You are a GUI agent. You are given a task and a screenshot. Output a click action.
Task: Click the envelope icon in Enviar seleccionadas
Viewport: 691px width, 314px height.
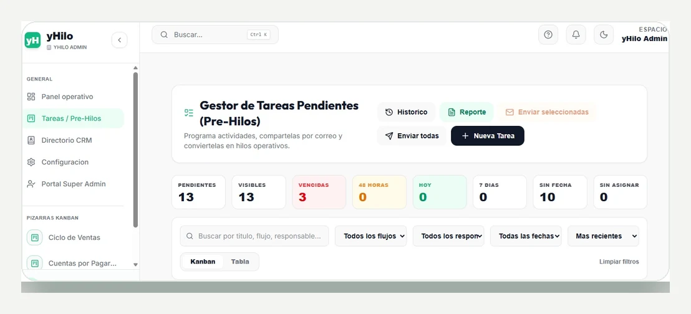[510, 112]
